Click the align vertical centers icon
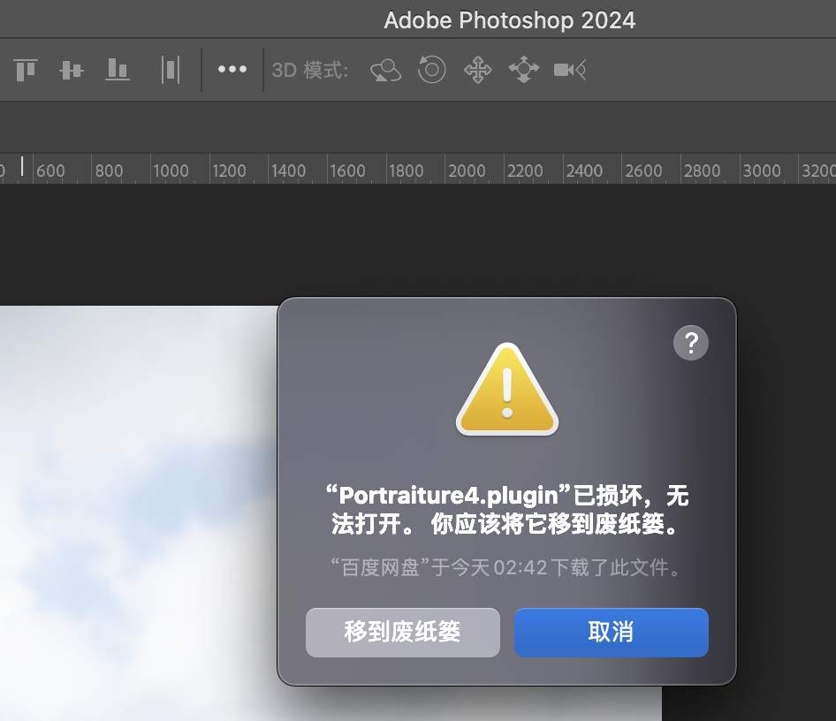This screenshot has height=721, width=836. [72, 69]
